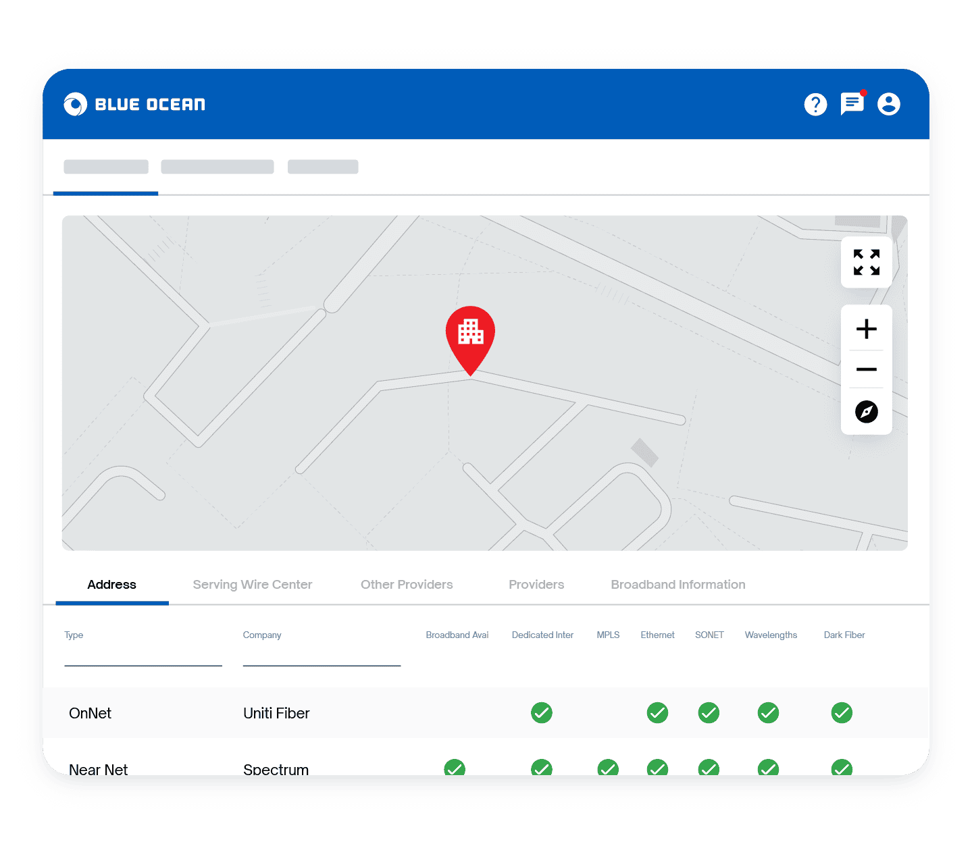Open the Broadband Information tab
Image resolution: width=972 pixels, height=844 pixels.
pyautogui.click(x=678, y=585)
